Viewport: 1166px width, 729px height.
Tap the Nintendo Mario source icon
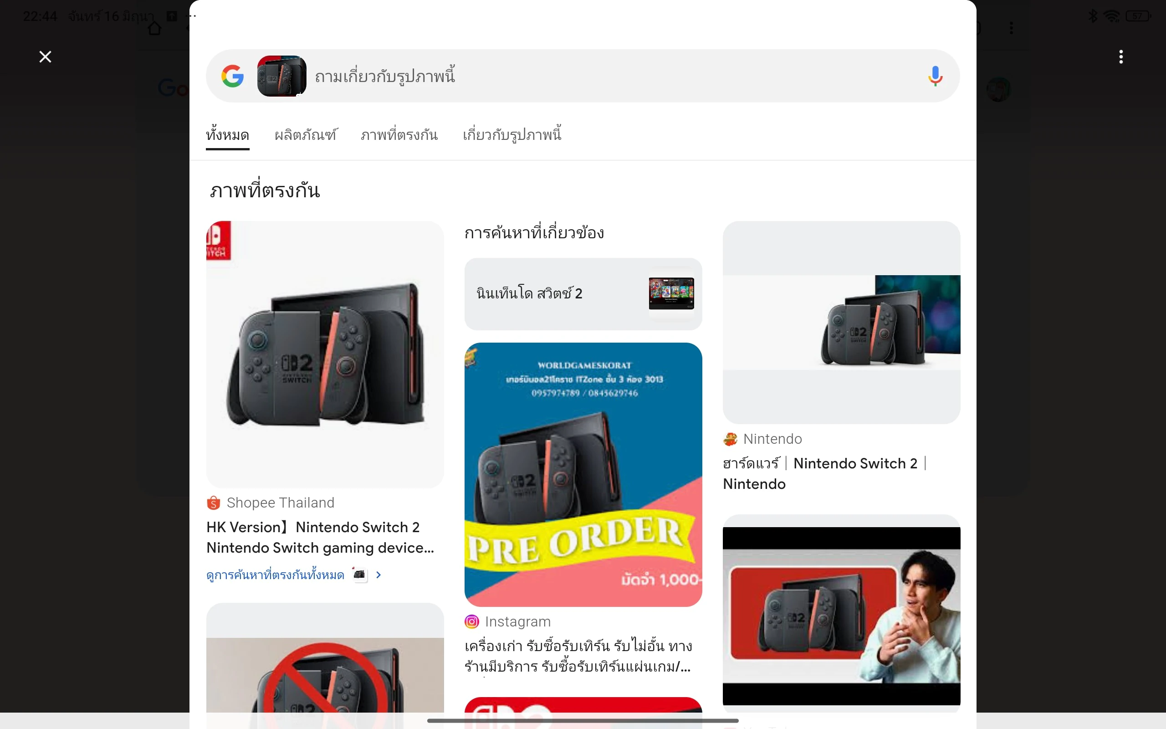[730, 439]
